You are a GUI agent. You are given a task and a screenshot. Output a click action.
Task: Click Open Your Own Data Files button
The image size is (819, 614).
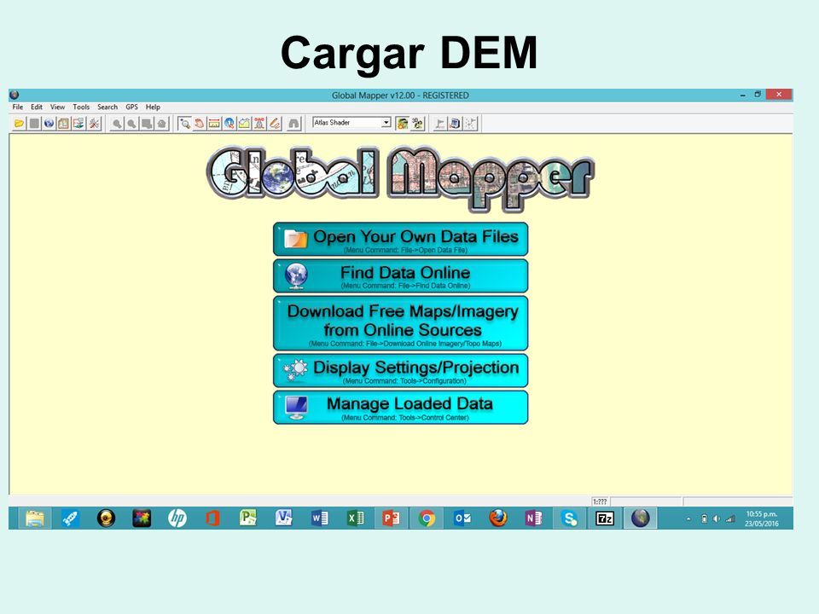click(x=401, y=240)
